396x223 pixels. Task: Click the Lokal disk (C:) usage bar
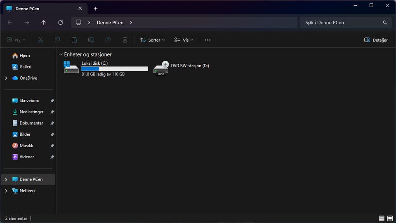click(x=114, y=68)
